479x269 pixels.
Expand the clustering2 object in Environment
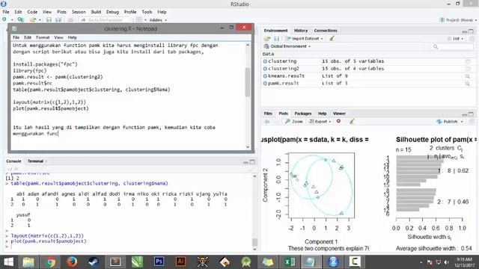pyautogui.click(x=265, y=69)
